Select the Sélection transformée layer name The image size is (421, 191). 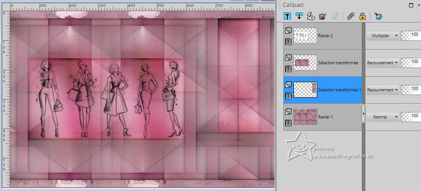pos(338,62)
